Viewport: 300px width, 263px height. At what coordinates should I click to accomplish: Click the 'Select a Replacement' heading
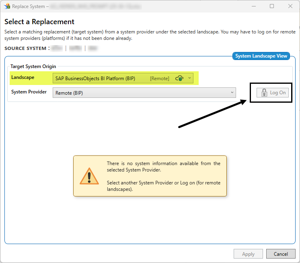[39, 22]
